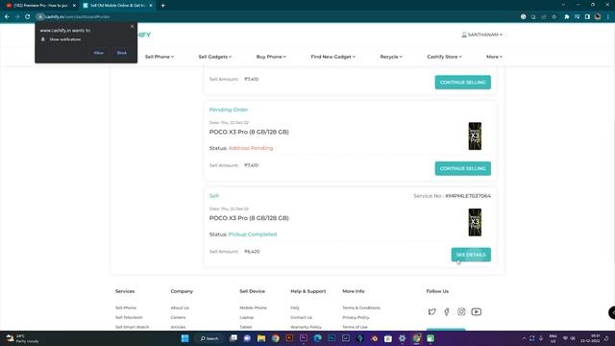Image resolution: width=615 pixels, height=346 pixels.
Task: Go back using the browser back arrow
Action: tap(7, 17)
